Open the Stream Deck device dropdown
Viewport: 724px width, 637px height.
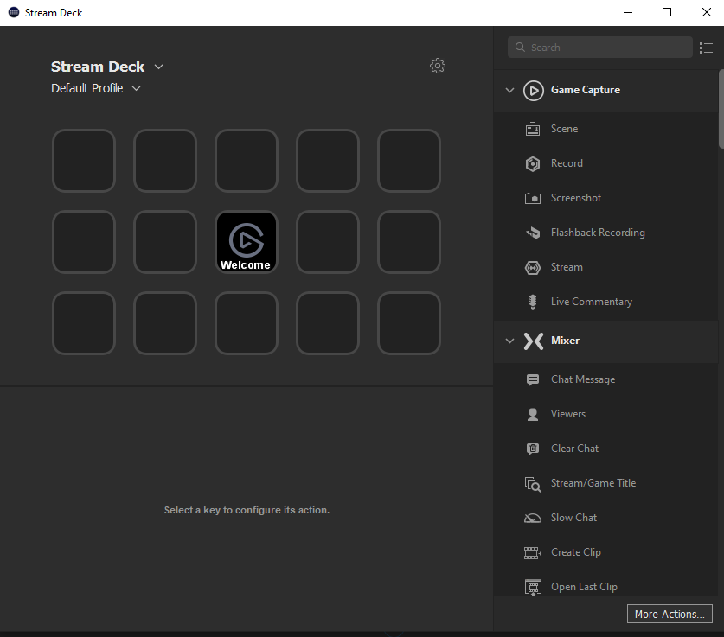[x=158, y=67]
